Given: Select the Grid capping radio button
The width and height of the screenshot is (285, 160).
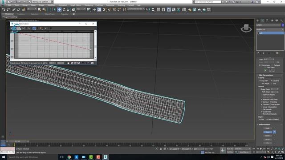Looking at the screenshot, I should click(272, 84).
